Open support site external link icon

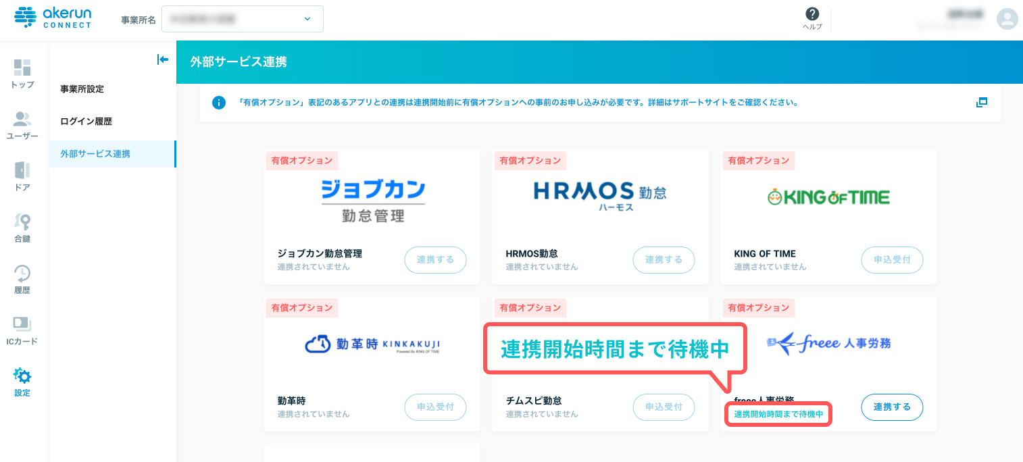coord(982,103)
